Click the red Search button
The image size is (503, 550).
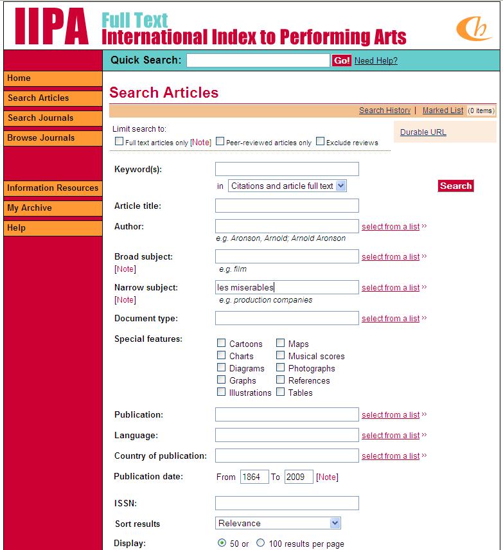tap(455, 186)
